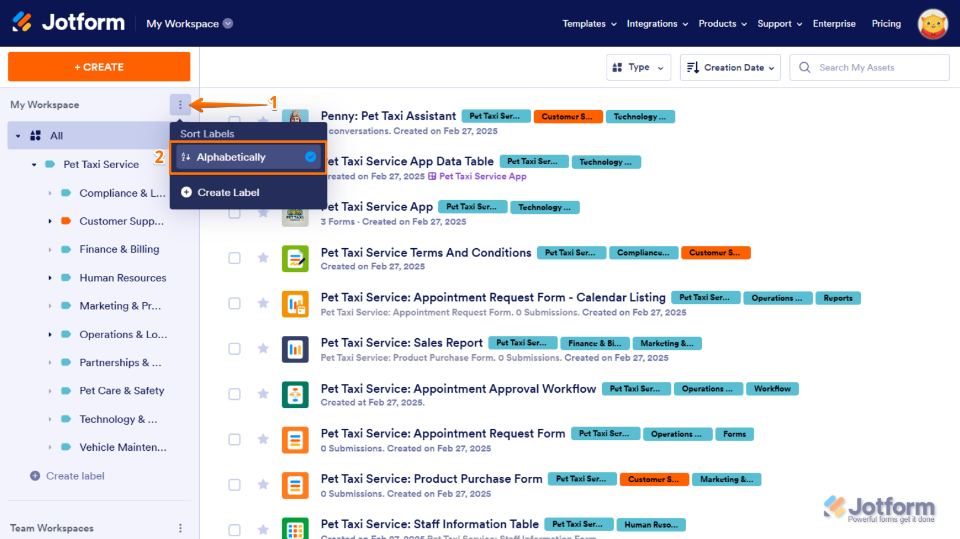
Task: Open the Creation Date sort dropdown
Action: click(x=730, y=68)
